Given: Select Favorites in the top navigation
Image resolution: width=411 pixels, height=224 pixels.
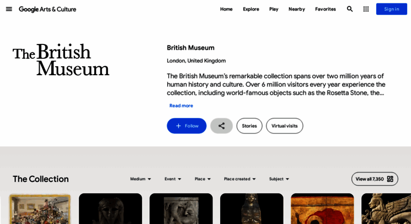Looking at the screenshot, I should click(325, 9).
